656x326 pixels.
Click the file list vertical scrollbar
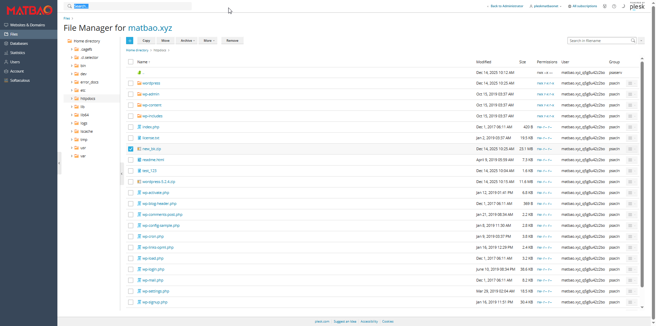[x=642, y=171]
